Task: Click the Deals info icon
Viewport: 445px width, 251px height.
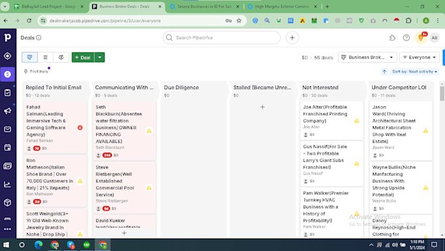Action: 39,37
